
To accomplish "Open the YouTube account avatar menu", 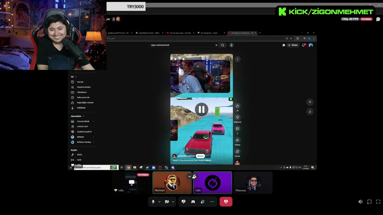I will coord(311,45).
